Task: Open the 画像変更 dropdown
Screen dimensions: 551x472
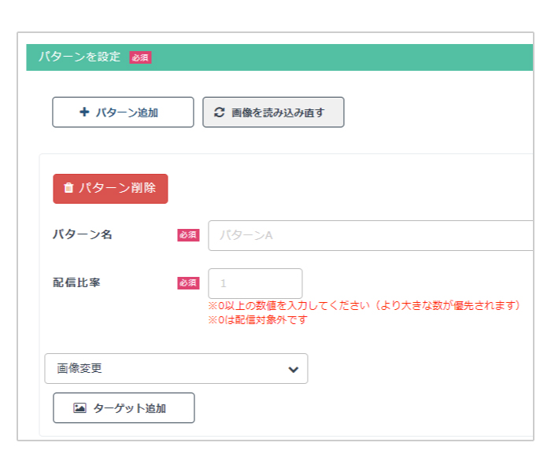Action: [176, 368]
